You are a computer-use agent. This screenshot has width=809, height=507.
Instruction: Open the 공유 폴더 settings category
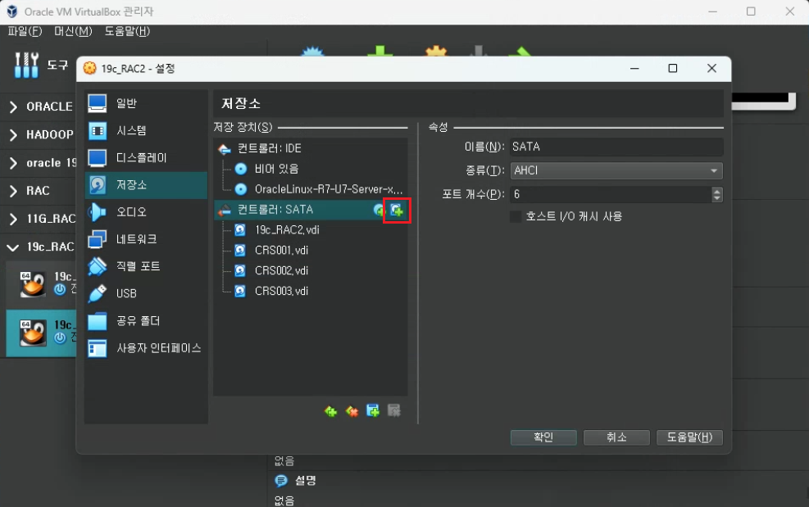pos(146,321)
